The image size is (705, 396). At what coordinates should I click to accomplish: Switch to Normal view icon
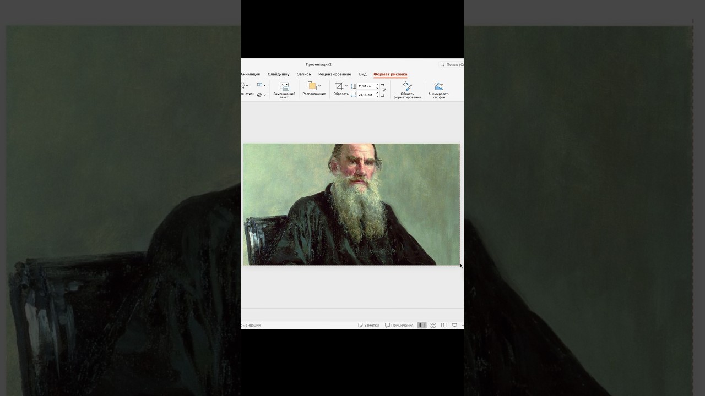(422, 325)
